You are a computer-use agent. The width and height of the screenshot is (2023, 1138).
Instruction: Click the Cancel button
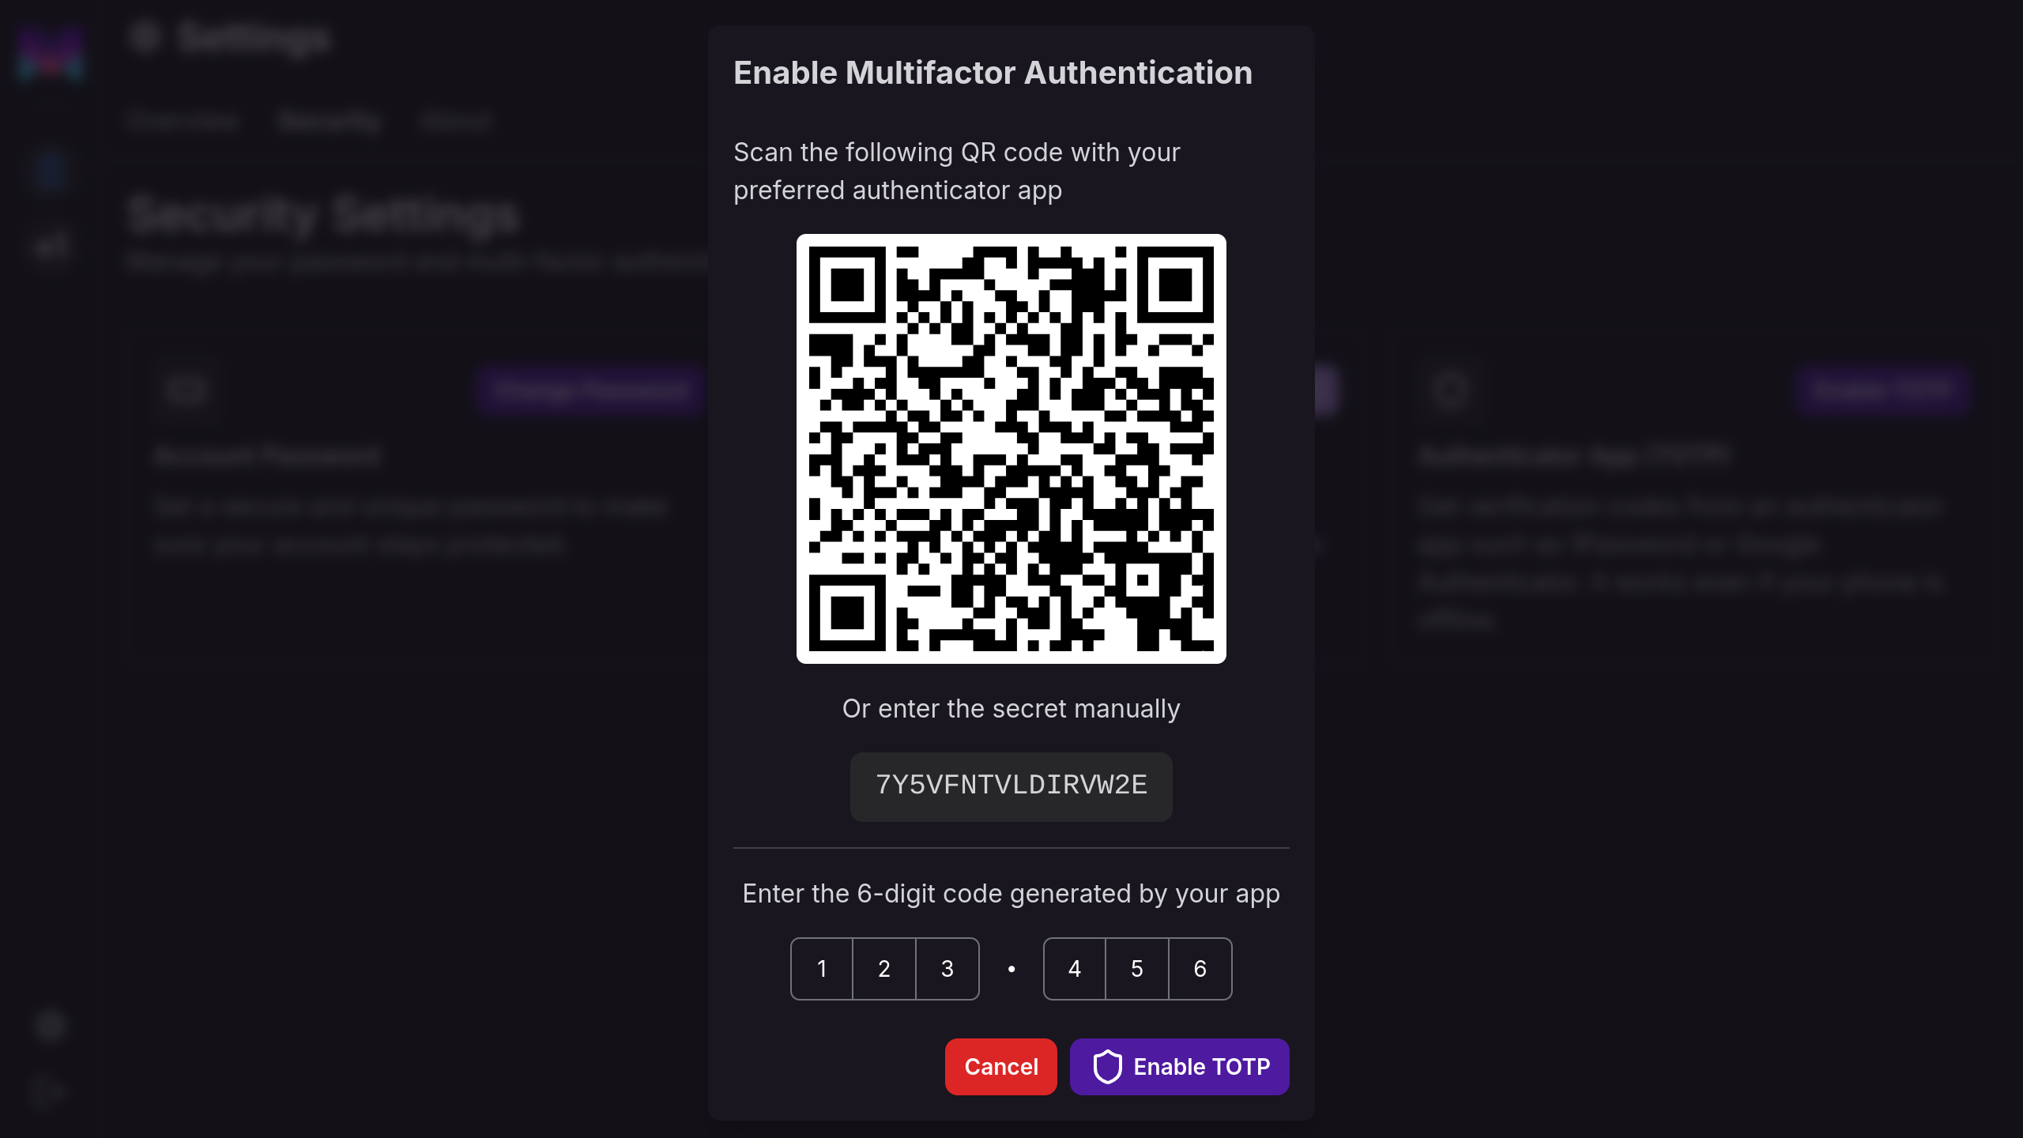tap(1000, 1067)
